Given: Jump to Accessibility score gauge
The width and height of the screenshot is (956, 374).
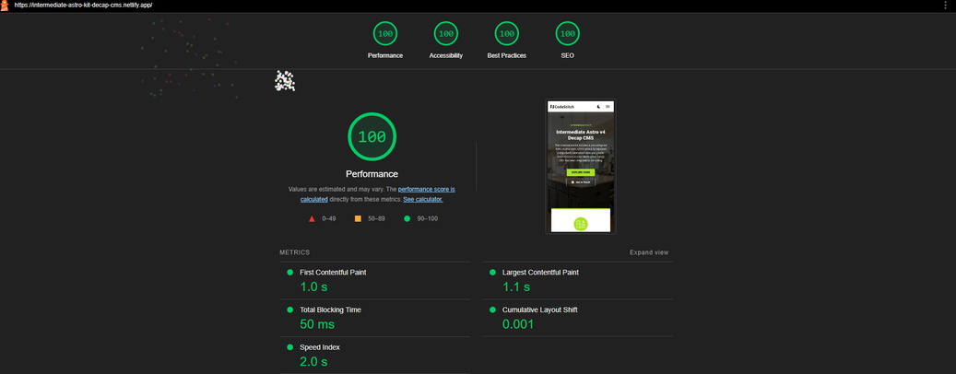Looking at the screenshot, I should tap(446, 34).
